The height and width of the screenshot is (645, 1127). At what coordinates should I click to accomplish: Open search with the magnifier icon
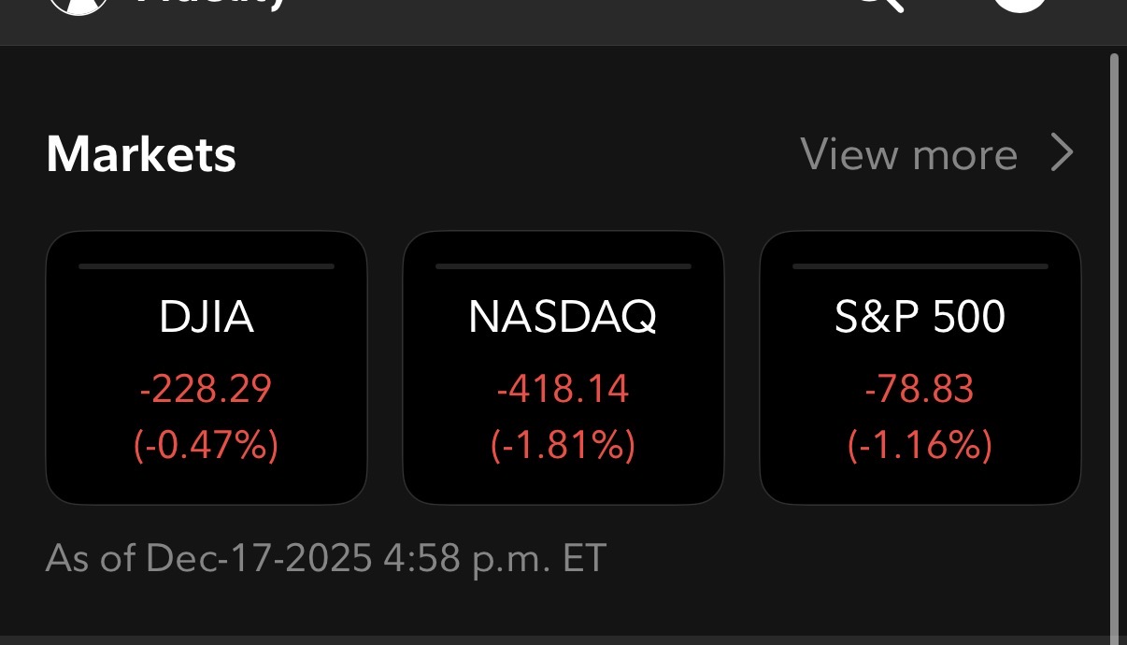tap(880, 7)
